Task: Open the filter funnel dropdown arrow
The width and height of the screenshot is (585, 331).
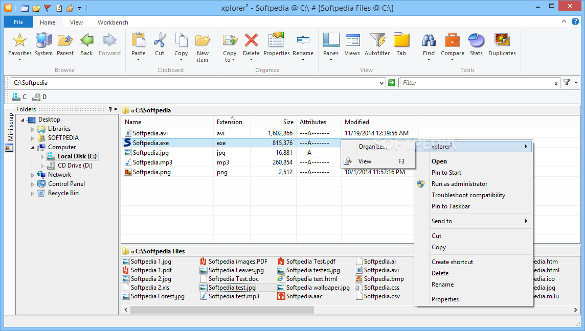Action: tap(576, 83)
